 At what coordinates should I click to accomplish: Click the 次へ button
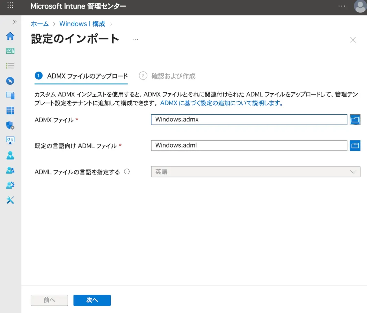click(x=92, y=300)
